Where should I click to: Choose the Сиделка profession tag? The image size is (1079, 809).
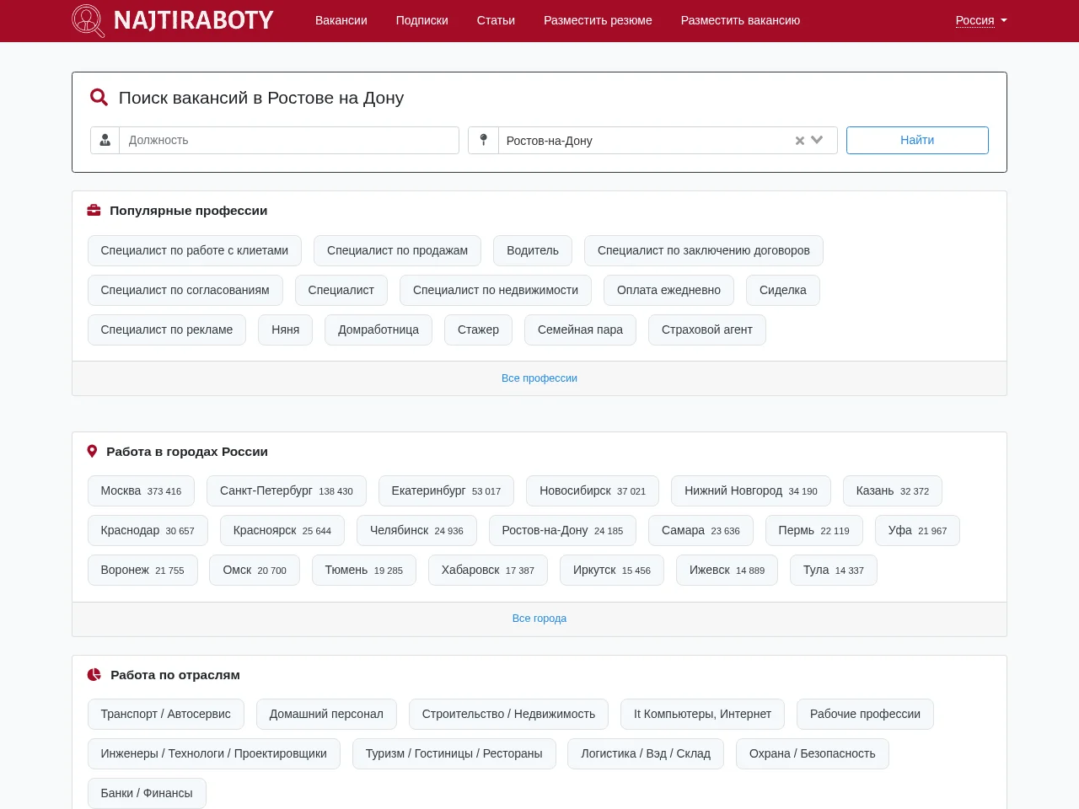click(783, 290)
